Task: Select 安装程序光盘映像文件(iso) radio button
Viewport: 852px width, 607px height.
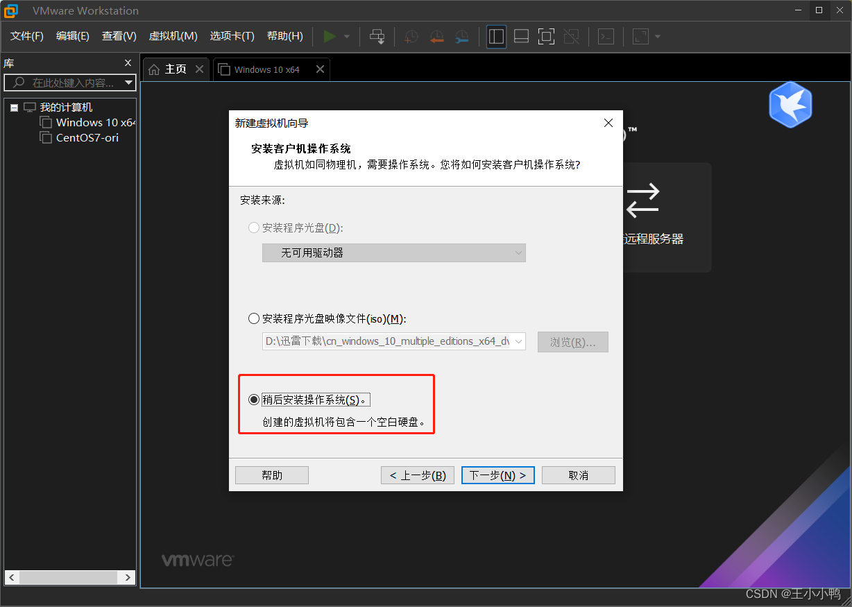Action: point(253,319)
